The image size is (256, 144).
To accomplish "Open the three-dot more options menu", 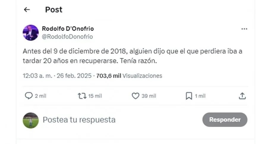I will pos(244,29).
